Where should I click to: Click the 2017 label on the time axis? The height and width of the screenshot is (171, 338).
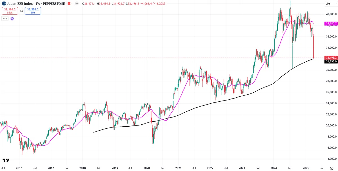click(51, 168)
